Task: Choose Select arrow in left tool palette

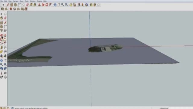Action: click(x=2, y=14)
